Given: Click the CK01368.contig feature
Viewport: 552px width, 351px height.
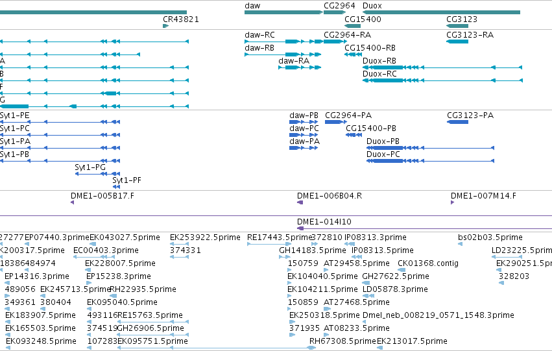Looking at the screenshot, I should 402,270.
